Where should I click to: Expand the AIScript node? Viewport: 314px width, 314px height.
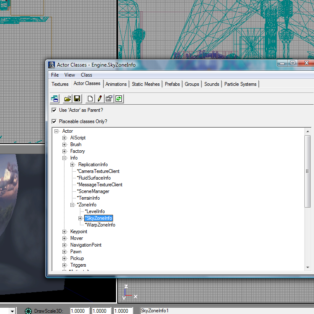click(x=64, y=138)
